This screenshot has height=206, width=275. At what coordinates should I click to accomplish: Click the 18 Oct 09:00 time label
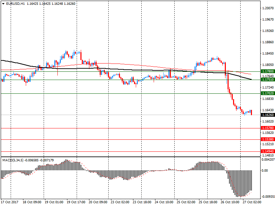click(32, 202)
